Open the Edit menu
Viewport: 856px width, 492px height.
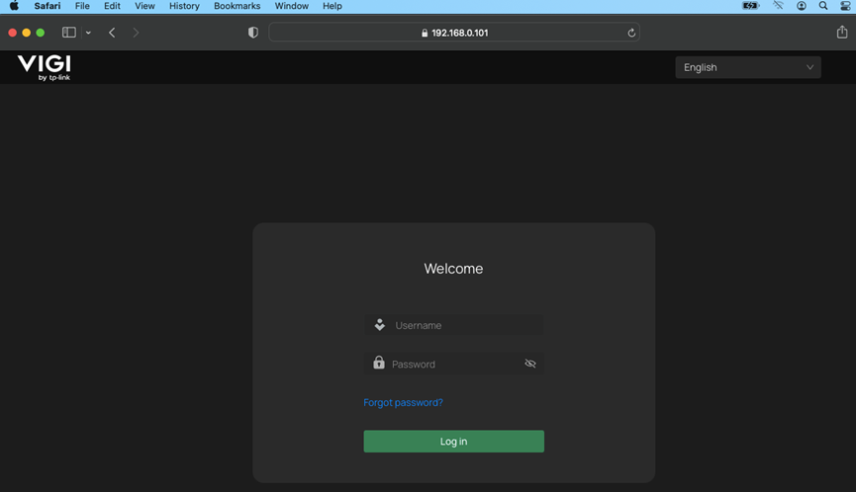click(x=112, y=6)
